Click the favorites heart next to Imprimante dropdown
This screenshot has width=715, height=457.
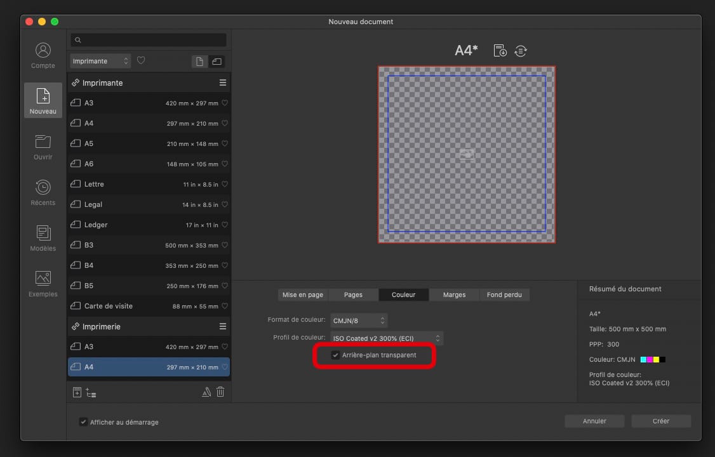tap(141, 60)
